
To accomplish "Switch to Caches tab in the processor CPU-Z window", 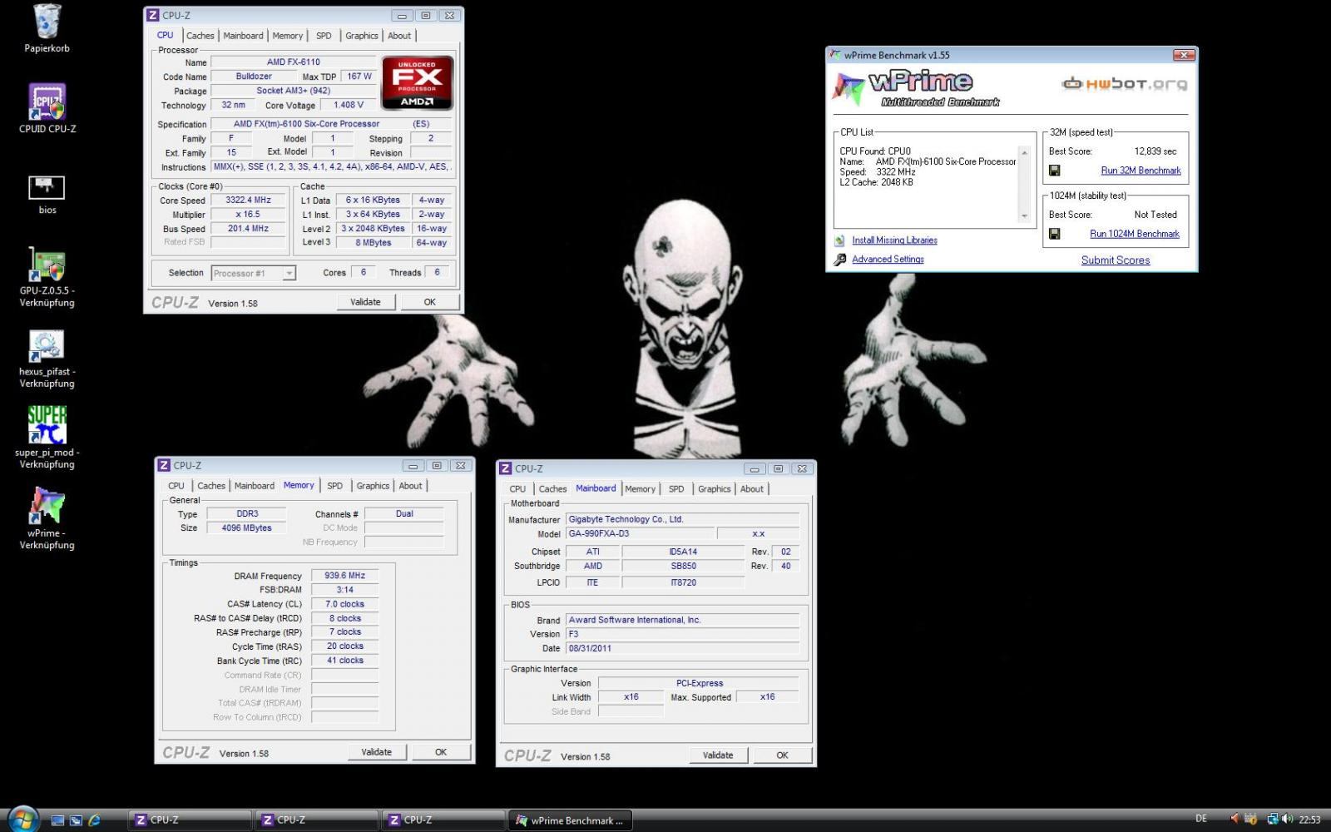I will tap(200, 36).
